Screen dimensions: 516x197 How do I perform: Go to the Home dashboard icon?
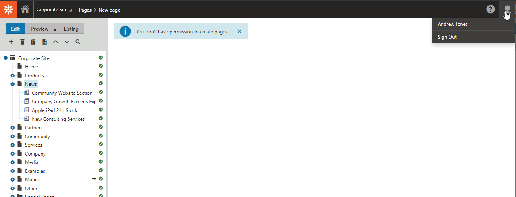click(x=25, y=9)
